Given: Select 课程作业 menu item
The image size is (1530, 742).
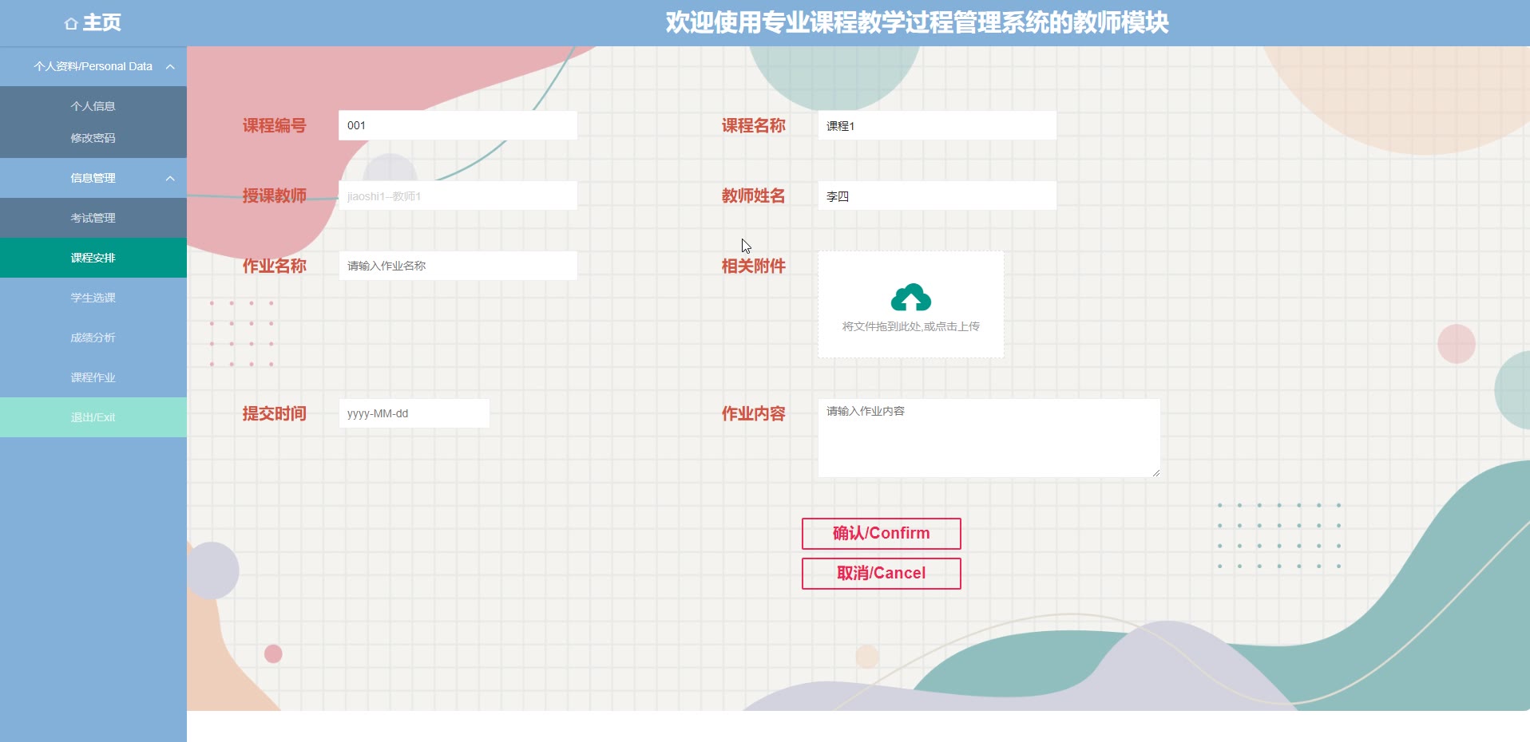Looking at the screenshot, I should click(x=93, y=377).
